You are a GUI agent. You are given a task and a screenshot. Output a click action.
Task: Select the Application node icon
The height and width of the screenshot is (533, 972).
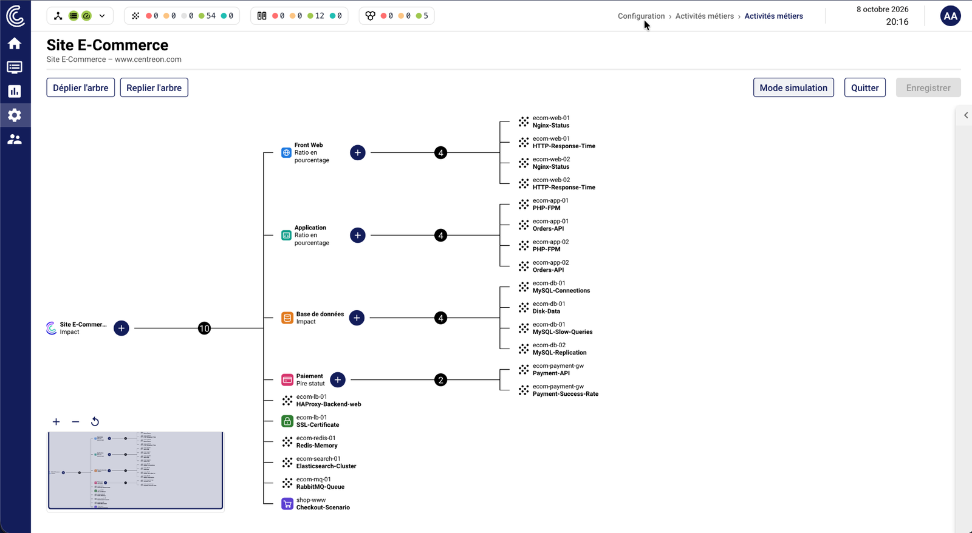pyautogui.click(x=287, y=236)
